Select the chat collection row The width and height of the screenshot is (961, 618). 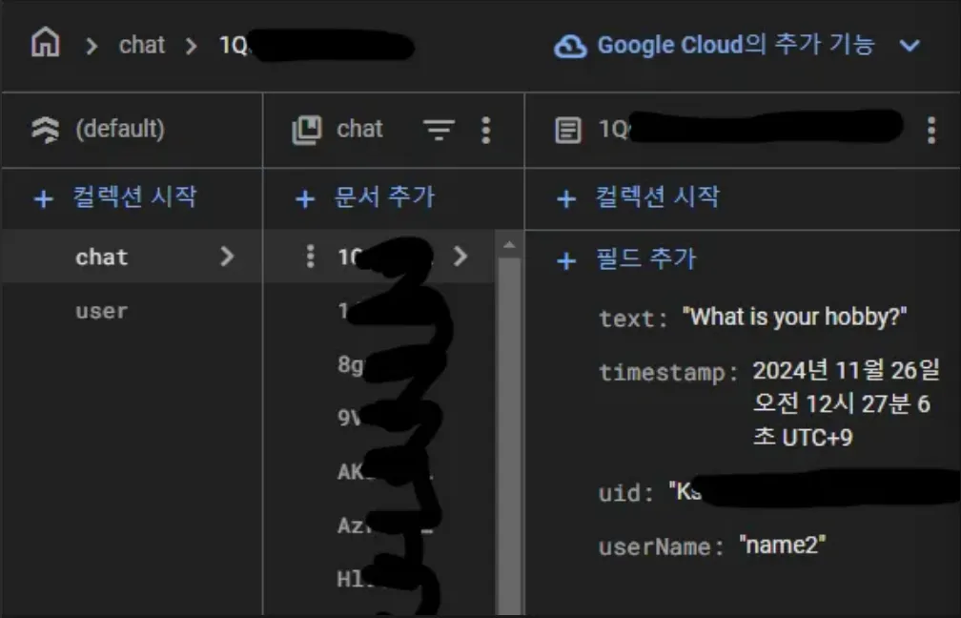click(132, 257)
